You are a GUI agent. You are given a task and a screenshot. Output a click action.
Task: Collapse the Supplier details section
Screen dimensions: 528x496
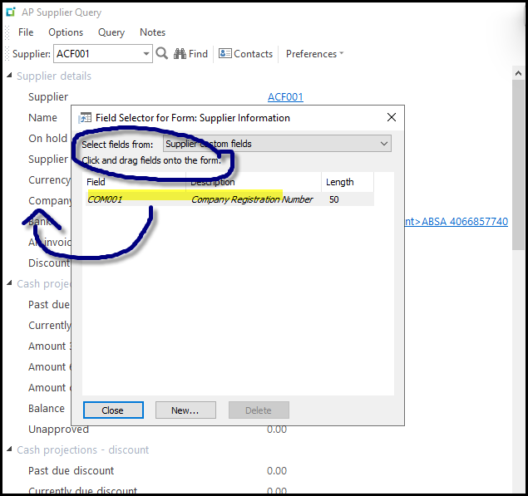(9, 76)
